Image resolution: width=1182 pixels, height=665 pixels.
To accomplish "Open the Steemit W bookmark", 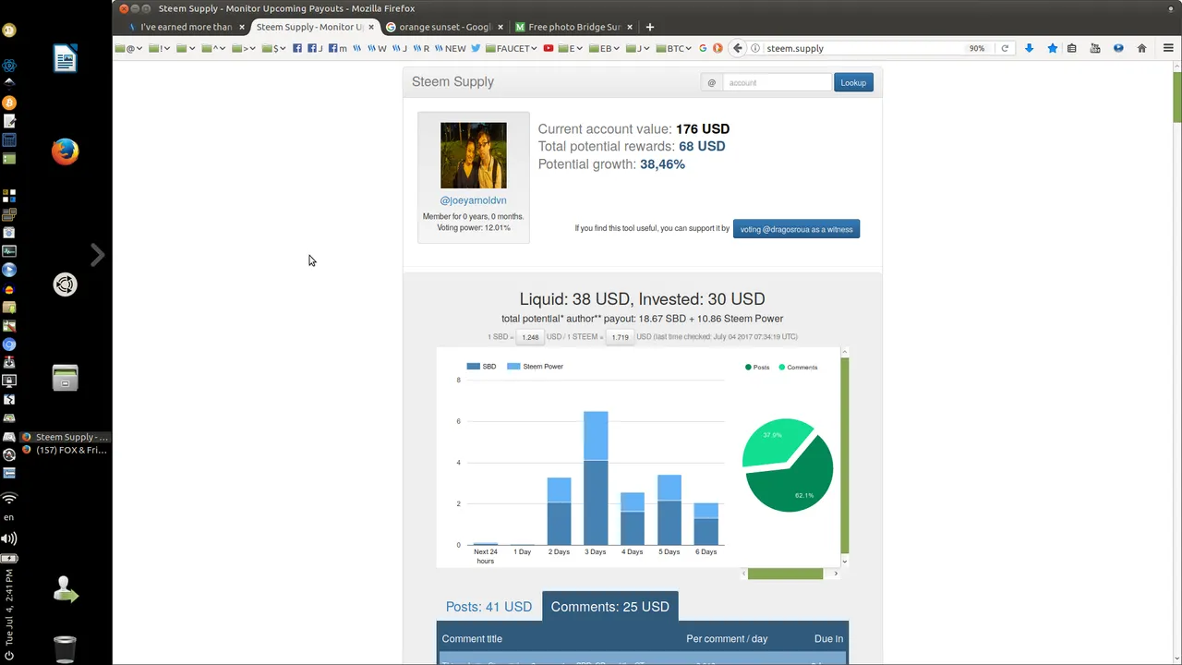I will 377,48.
